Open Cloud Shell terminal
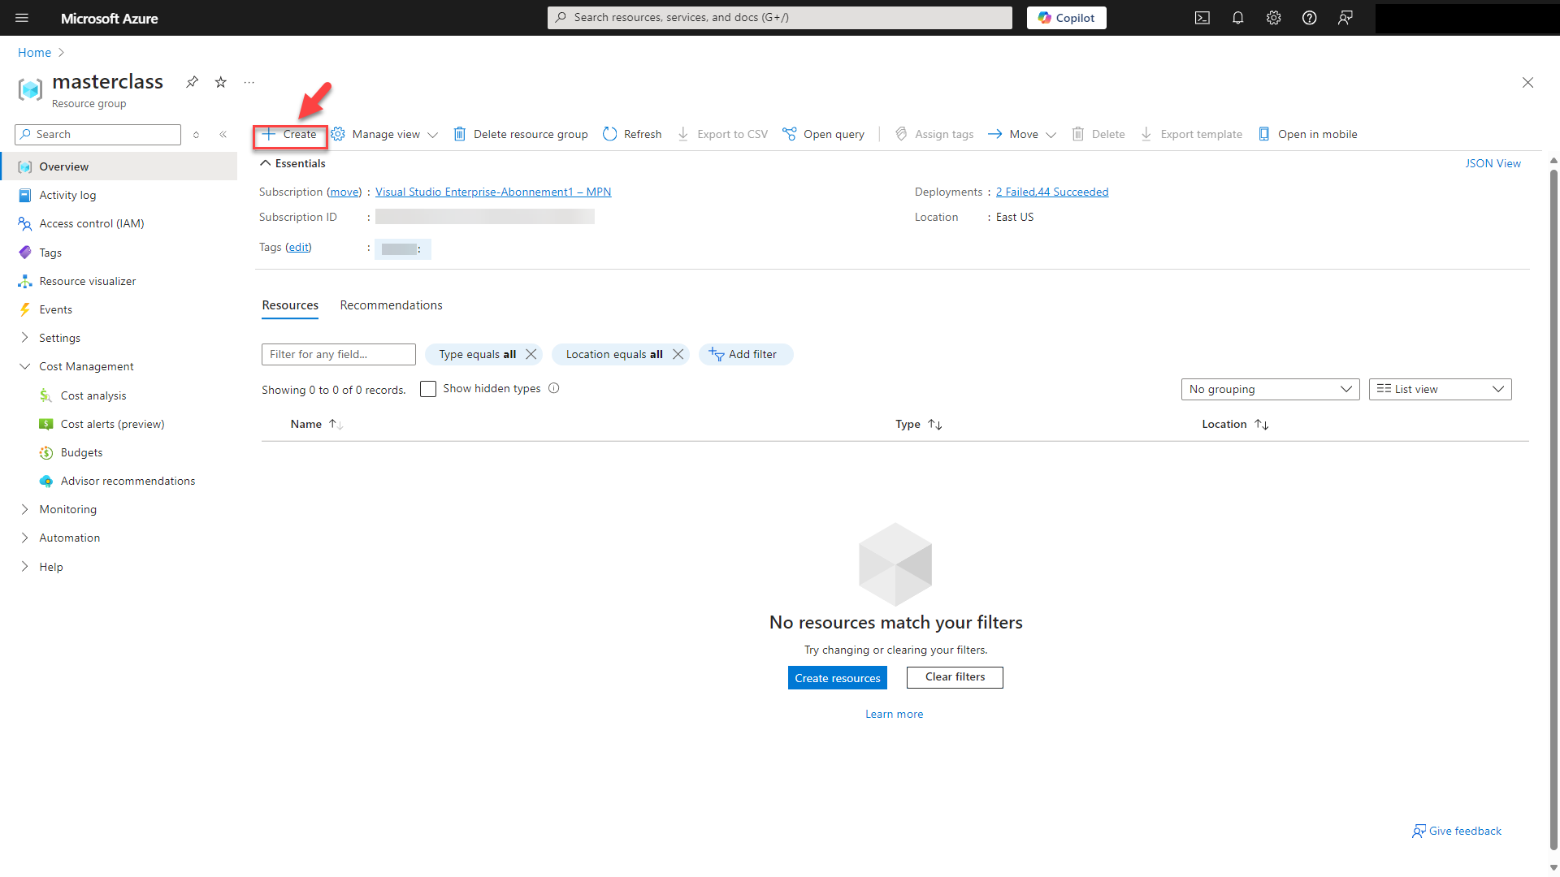 pos(1202,17)
